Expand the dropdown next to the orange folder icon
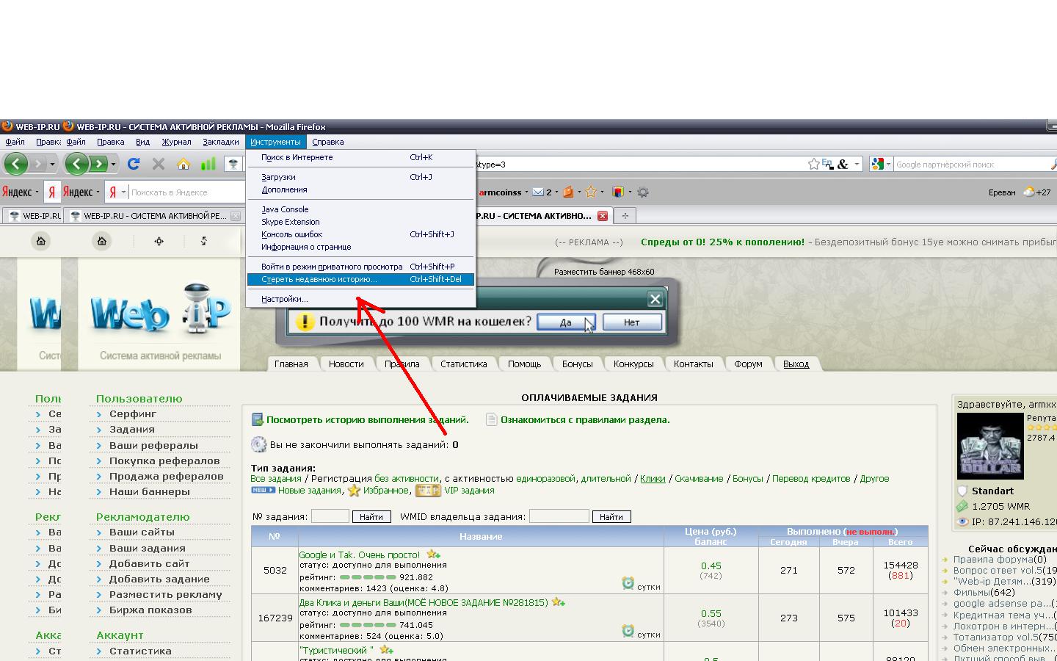 click(579, 192)
